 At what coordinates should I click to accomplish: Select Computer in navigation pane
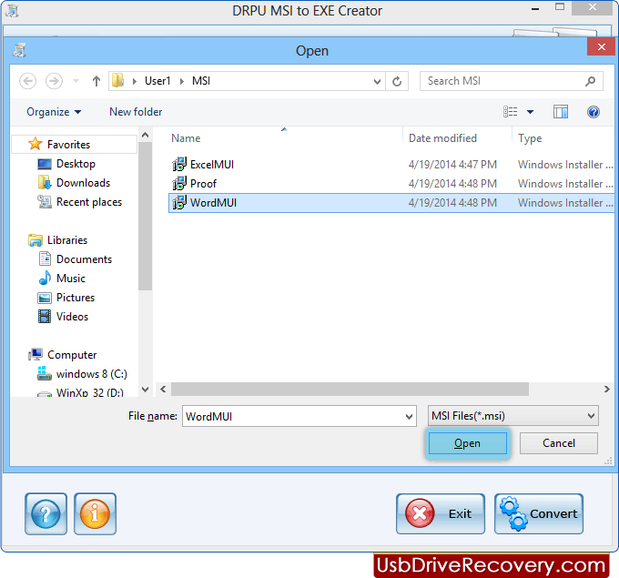point(72,355)
